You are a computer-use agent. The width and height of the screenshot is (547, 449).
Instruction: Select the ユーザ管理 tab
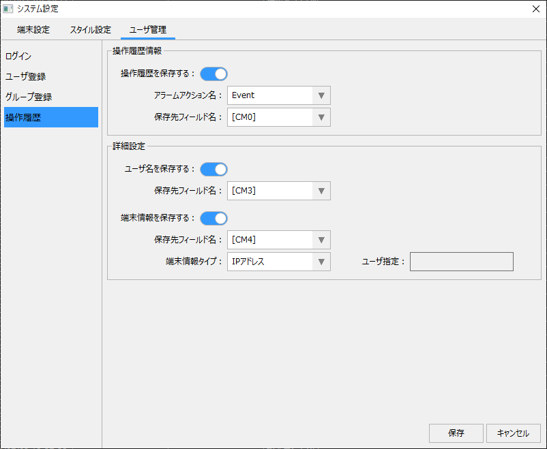point(148,30)
